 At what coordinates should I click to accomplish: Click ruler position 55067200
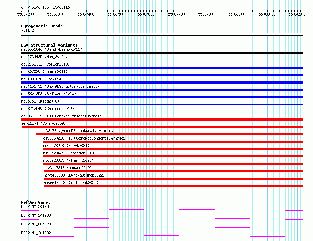(x=26, y=14)
